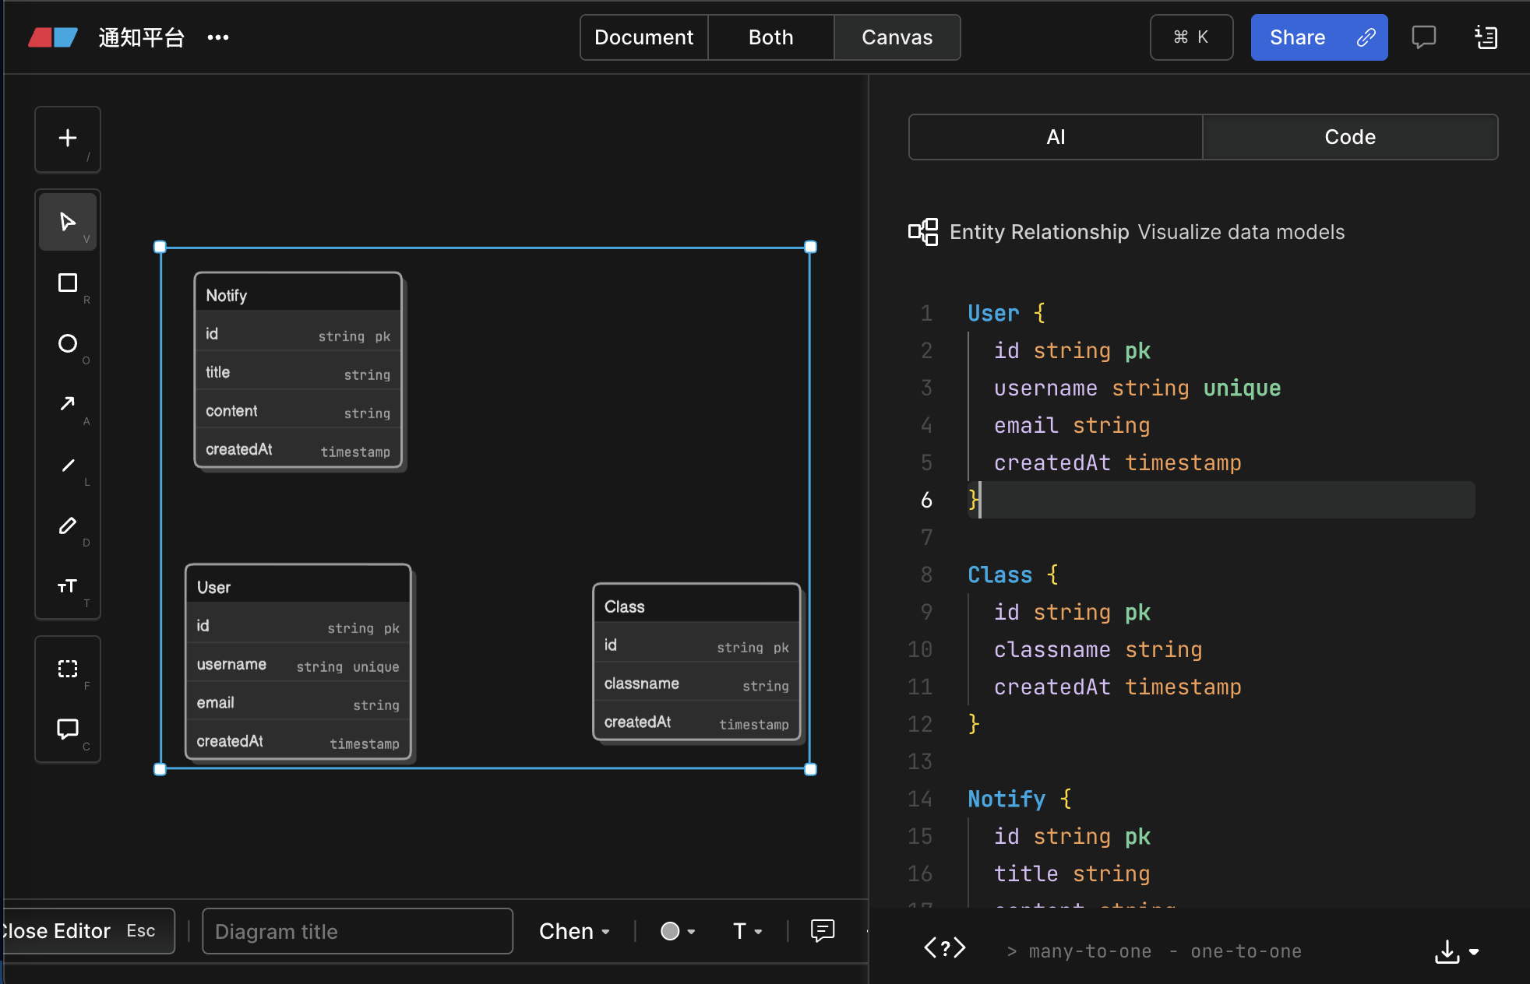Image resolution: width=1530 pixels, height=984 pixels.
Task: Switch to the AI tab
Action: tap(1056, 137)
